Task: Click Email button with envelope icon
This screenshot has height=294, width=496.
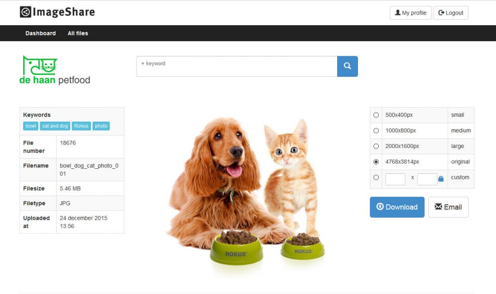Action: click(448, 207)
